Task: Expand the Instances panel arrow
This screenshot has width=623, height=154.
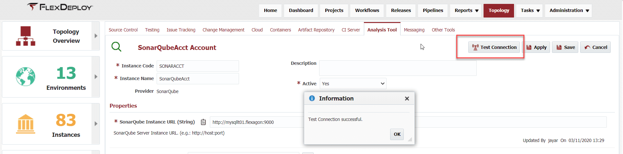Action: [x=96, y=124]
